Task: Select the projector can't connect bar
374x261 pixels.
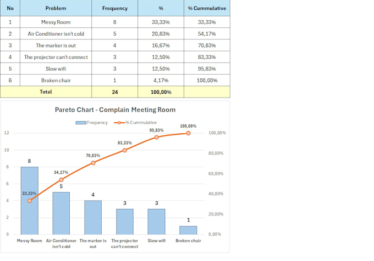Action: coord(125,222)
